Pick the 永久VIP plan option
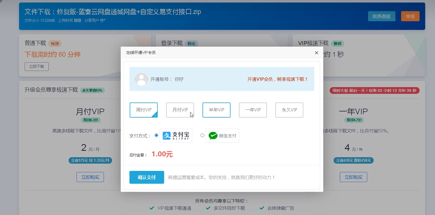The image size is (435, 215). [x=289, y=110]
